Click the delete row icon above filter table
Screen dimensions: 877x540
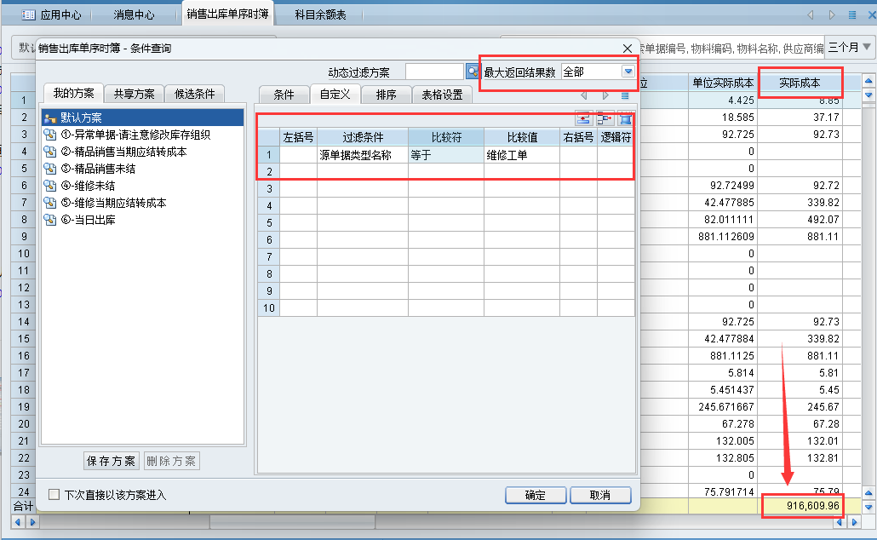pos(605,119)
